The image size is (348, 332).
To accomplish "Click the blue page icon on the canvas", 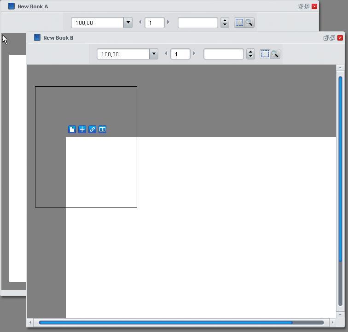I will (x=72, y=129).
